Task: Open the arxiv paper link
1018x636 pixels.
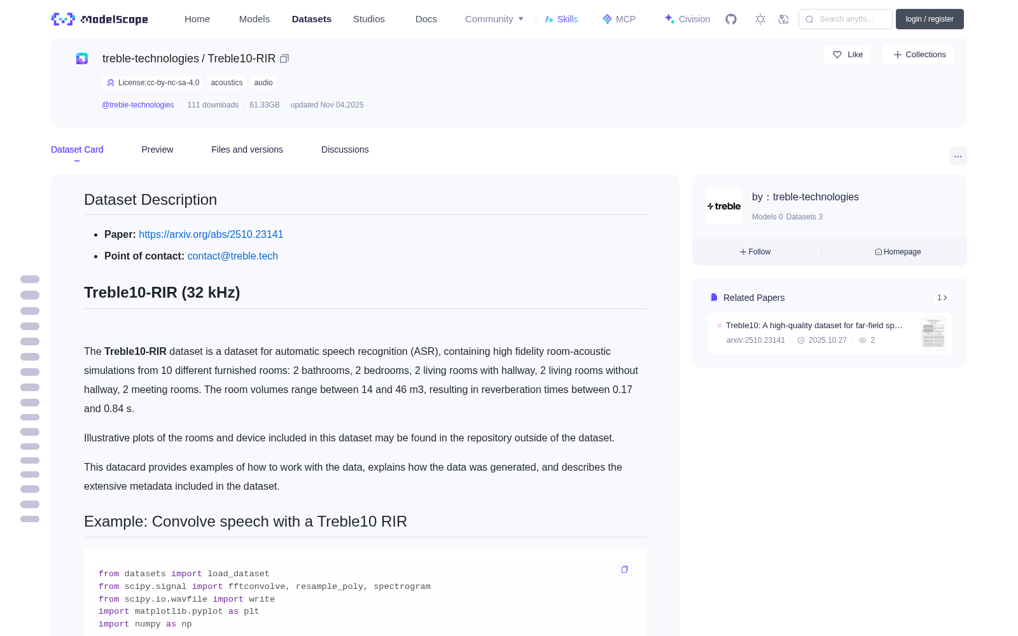Action: coord(211,234)
